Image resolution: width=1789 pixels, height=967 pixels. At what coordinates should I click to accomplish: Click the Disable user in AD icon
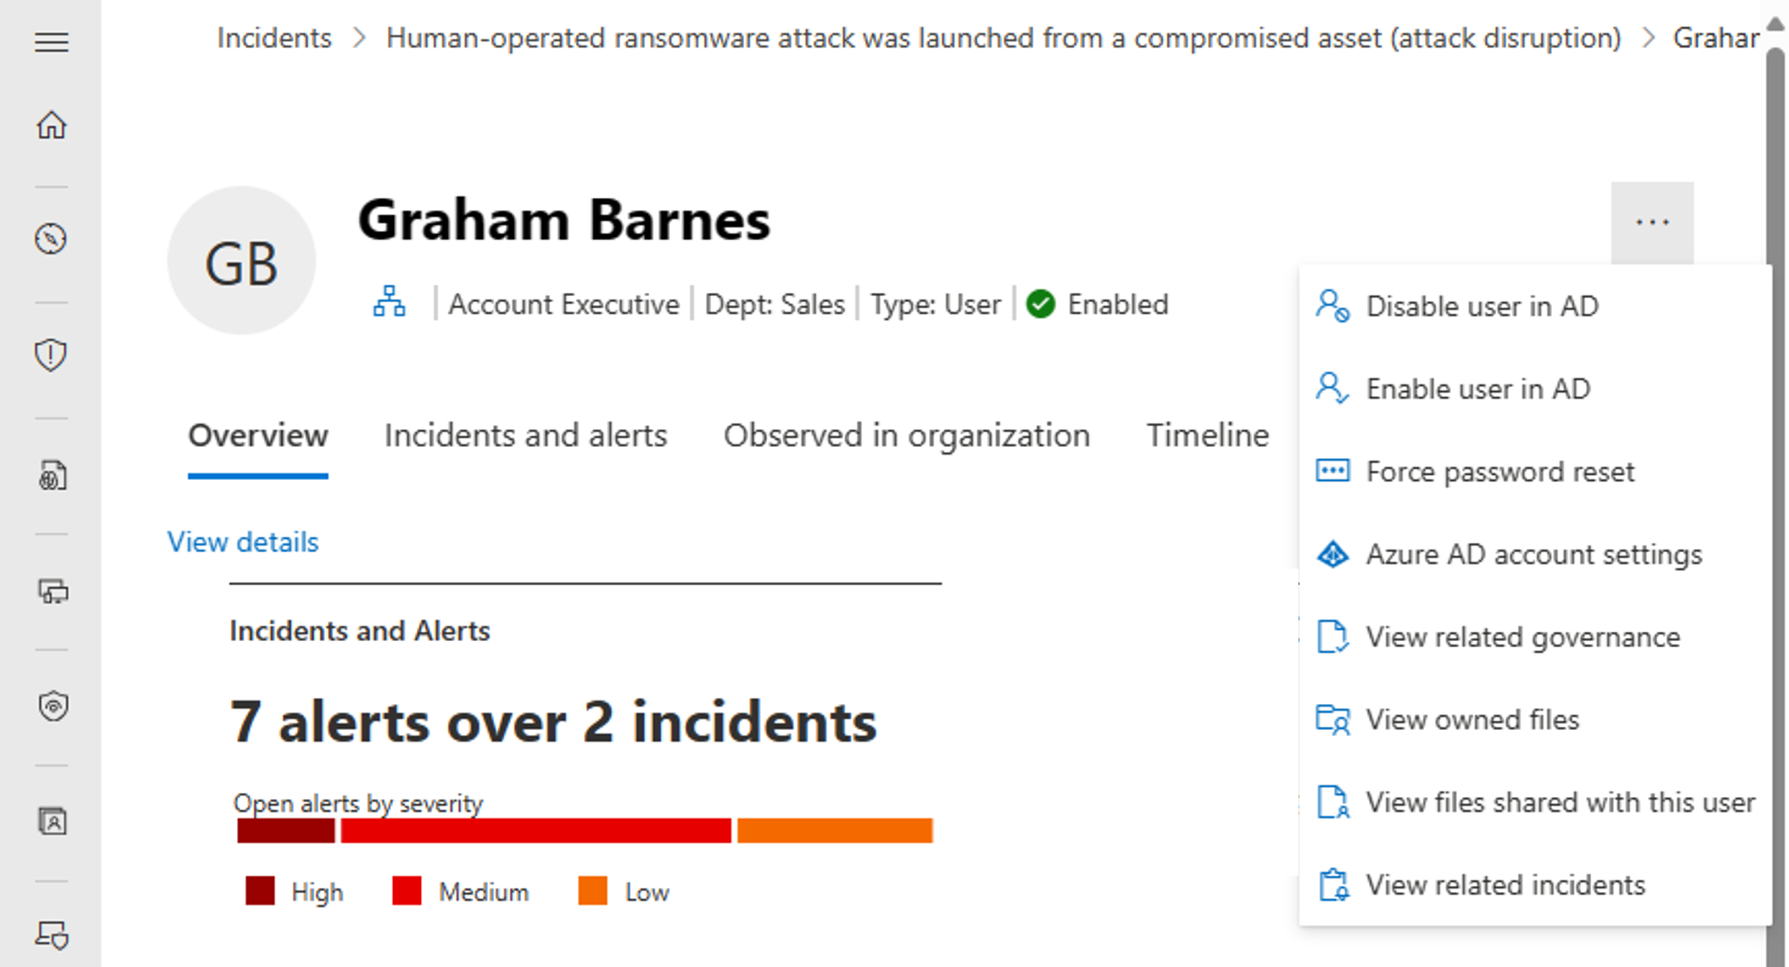pos(1330,306)
